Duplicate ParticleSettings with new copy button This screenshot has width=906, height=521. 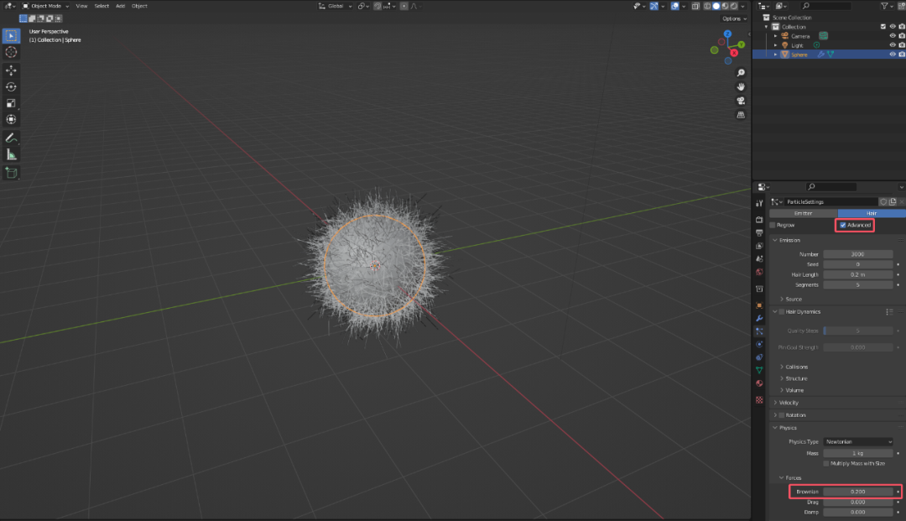point(893,202)
